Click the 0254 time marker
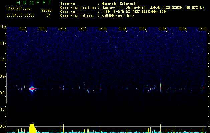 pos(82,29)
